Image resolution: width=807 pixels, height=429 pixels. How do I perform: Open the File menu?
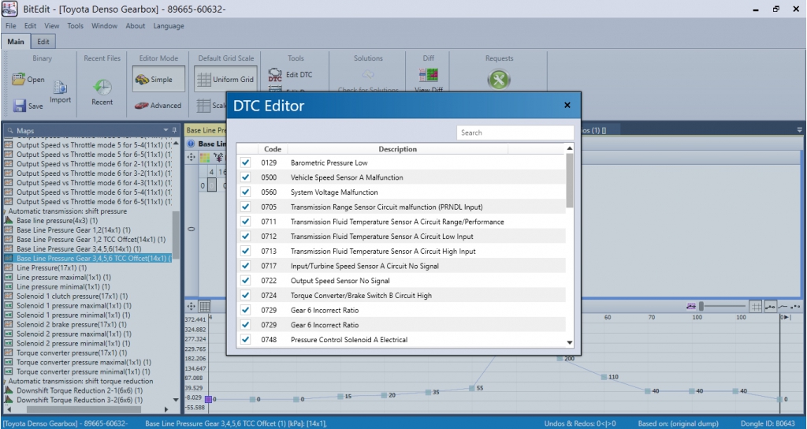click(x=10, y=26)
